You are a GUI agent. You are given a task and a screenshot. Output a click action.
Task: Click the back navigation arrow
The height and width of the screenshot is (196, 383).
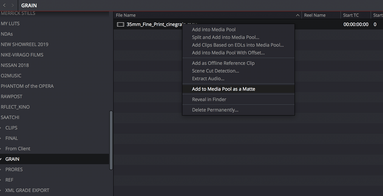pyautogui.click(x=4, y=5)
